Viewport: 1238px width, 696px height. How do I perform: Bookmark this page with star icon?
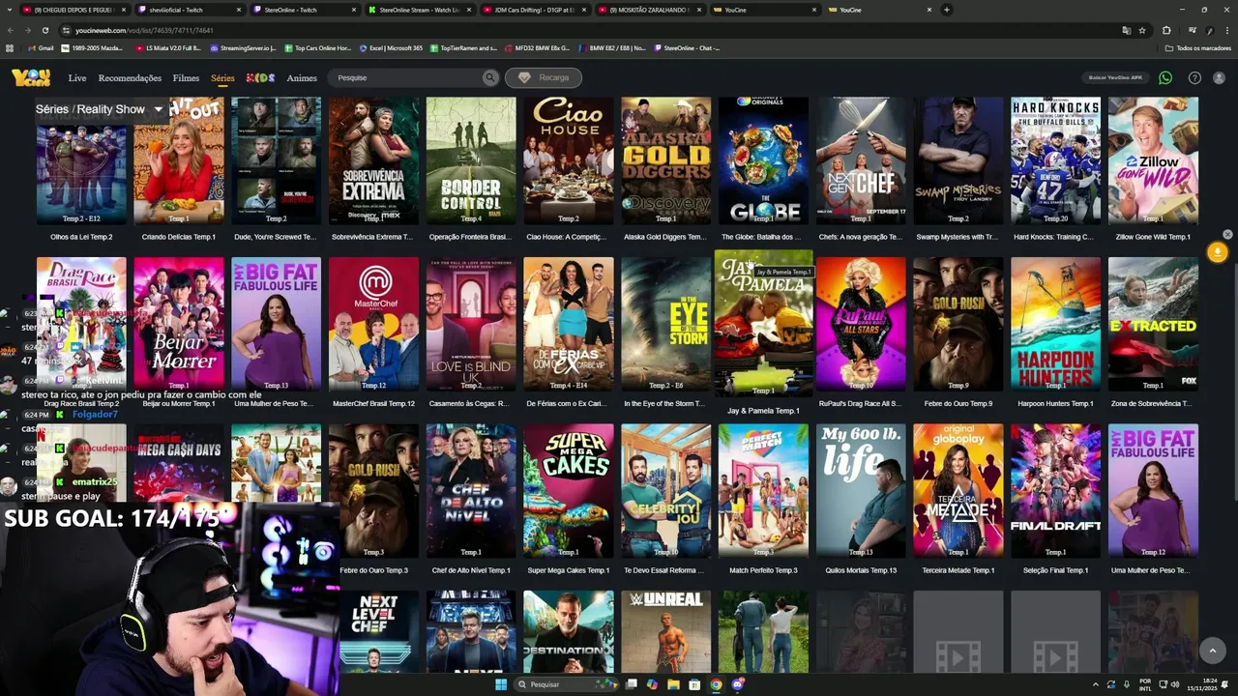pos(1142,30)
